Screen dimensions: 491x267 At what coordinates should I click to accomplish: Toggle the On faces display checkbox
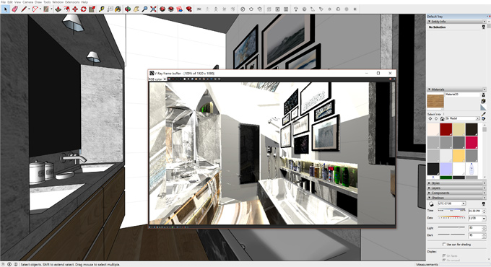click(444, 255)
